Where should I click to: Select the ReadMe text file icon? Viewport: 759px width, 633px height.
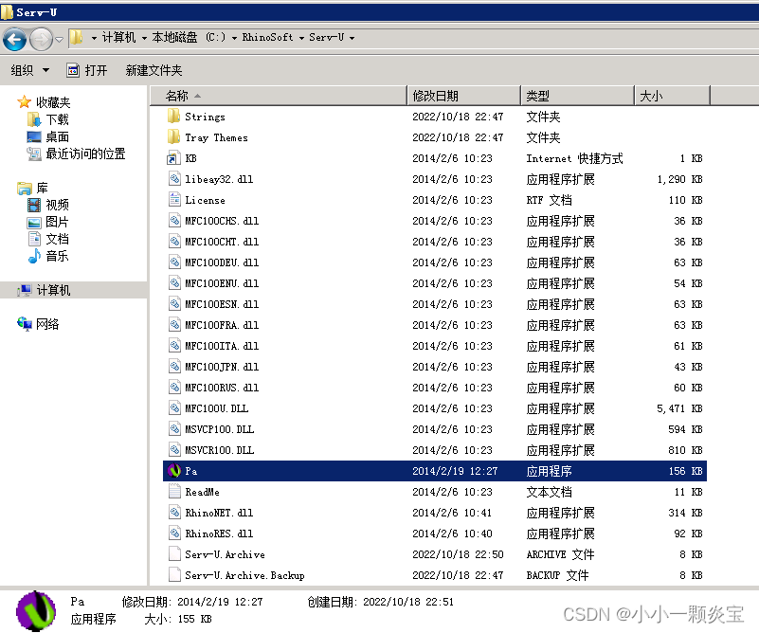point(174,492)
